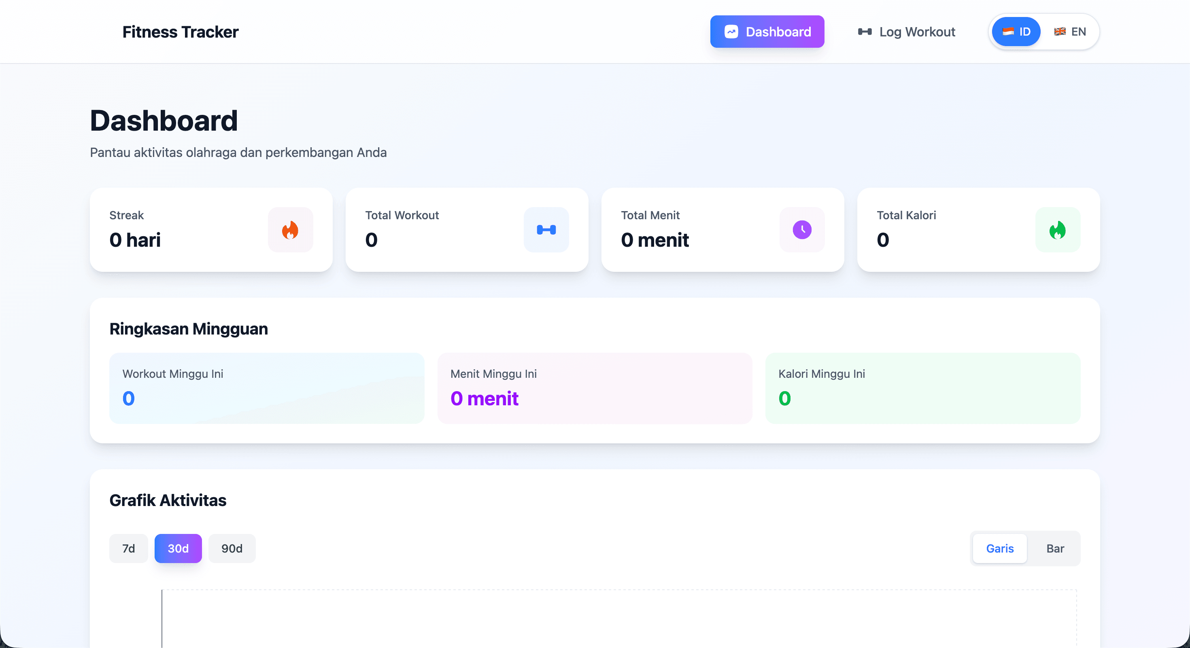
Task: Click the '0 menit' Total Menit value
Action: (654, 240)
